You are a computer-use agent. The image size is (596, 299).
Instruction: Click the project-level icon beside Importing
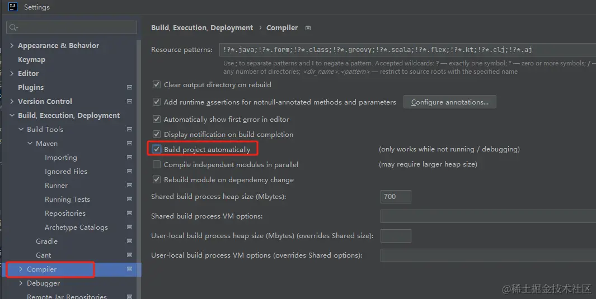point(129,158)
